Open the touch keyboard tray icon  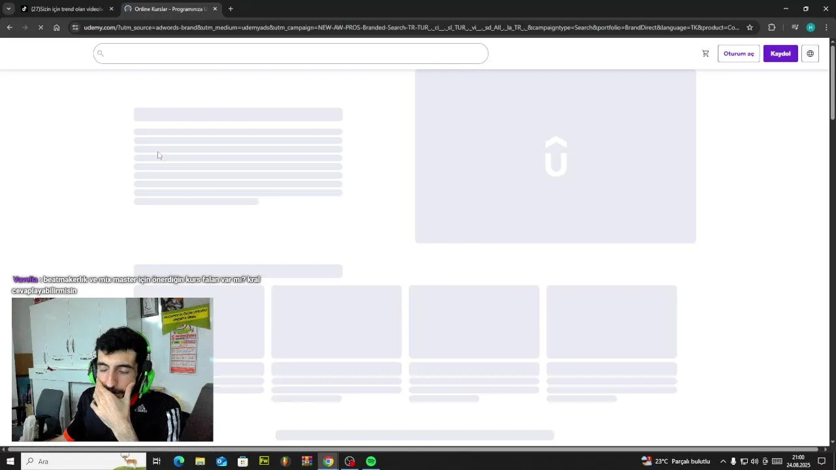777,462
